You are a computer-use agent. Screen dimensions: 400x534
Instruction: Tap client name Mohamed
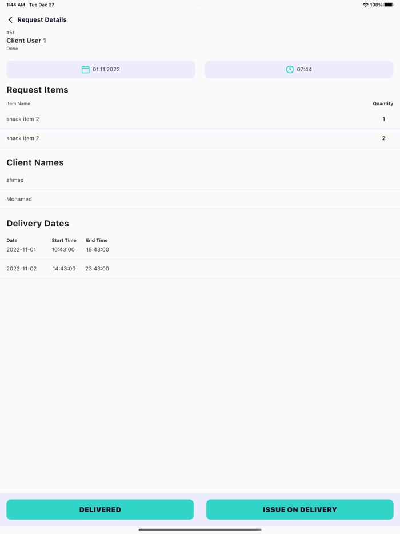[x=19, y=200]
